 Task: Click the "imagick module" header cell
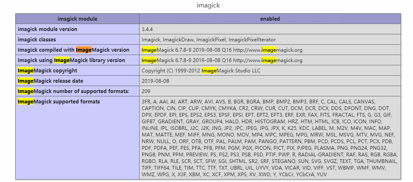pyautogui.click(x=77, y=19)
